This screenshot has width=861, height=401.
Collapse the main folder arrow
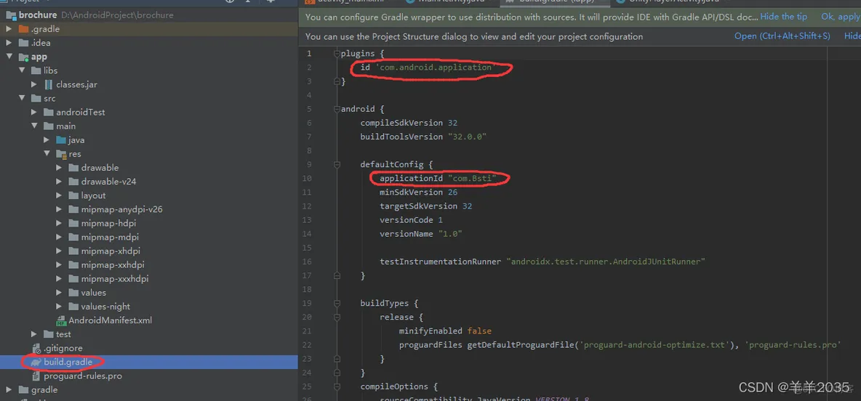pos(34,126)
